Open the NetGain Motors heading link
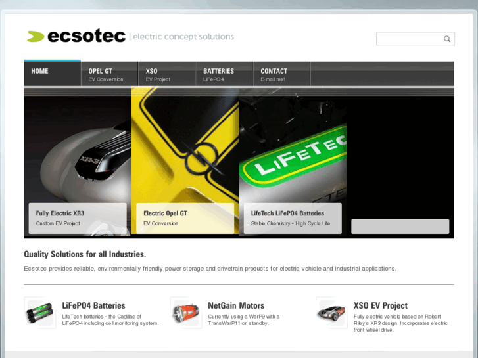Viewport: 478px width, 358px height. 236,305
